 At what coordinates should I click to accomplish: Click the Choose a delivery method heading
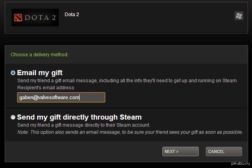pyautogui.click(x=39, y=54)
